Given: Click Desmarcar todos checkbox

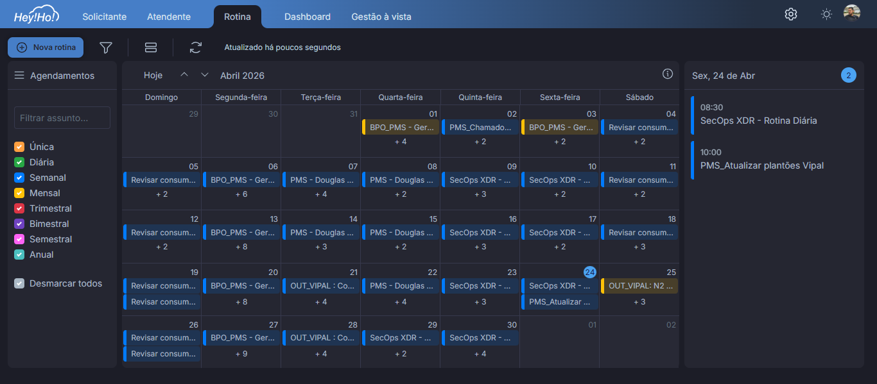Looking at the screenshot, I should (19, 283).
